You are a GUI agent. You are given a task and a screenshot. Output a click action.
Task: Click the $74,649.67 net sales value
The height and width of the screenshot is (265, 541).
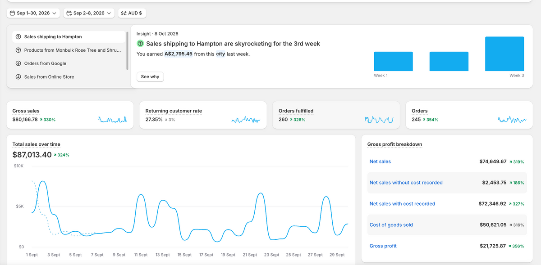[x=493, y=162]
